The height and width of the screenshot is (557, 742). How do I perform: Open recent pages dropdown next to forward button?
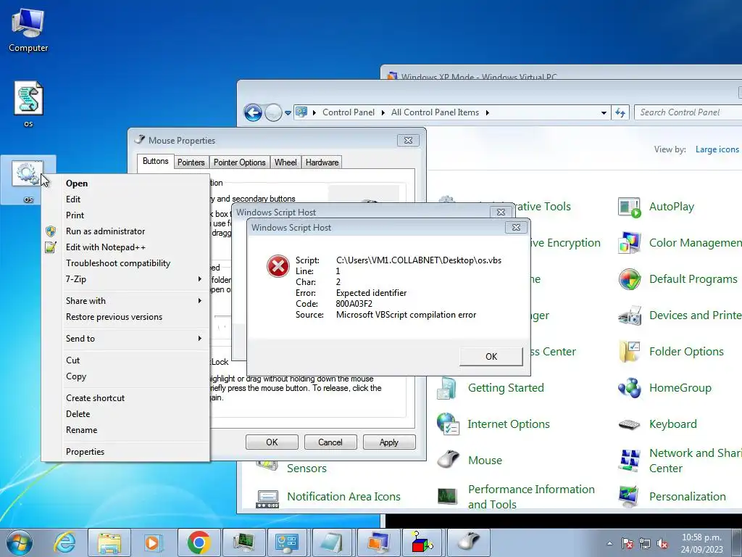pyautogui.click(x=288, y=113)
